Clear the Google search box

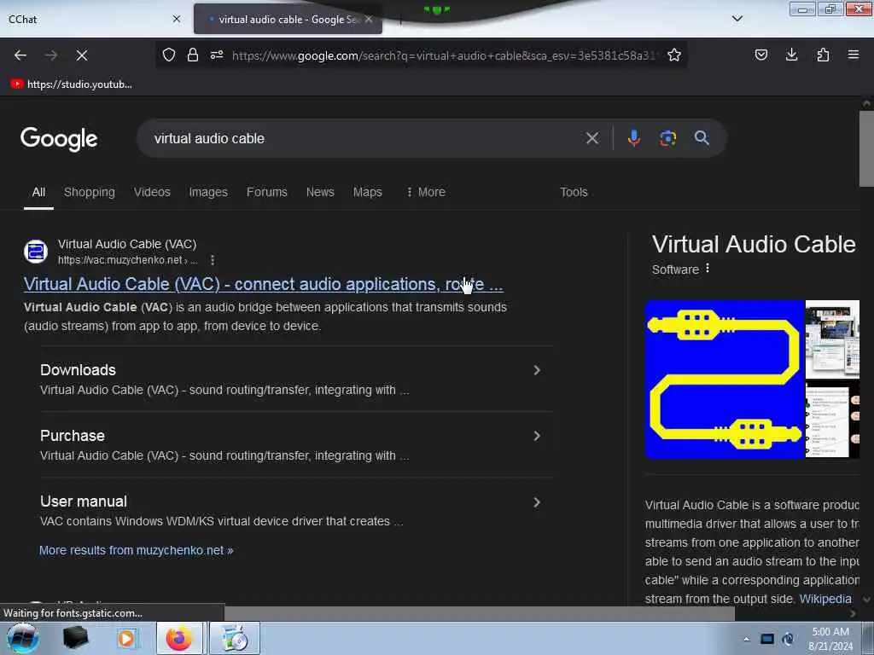pos(592,138)
